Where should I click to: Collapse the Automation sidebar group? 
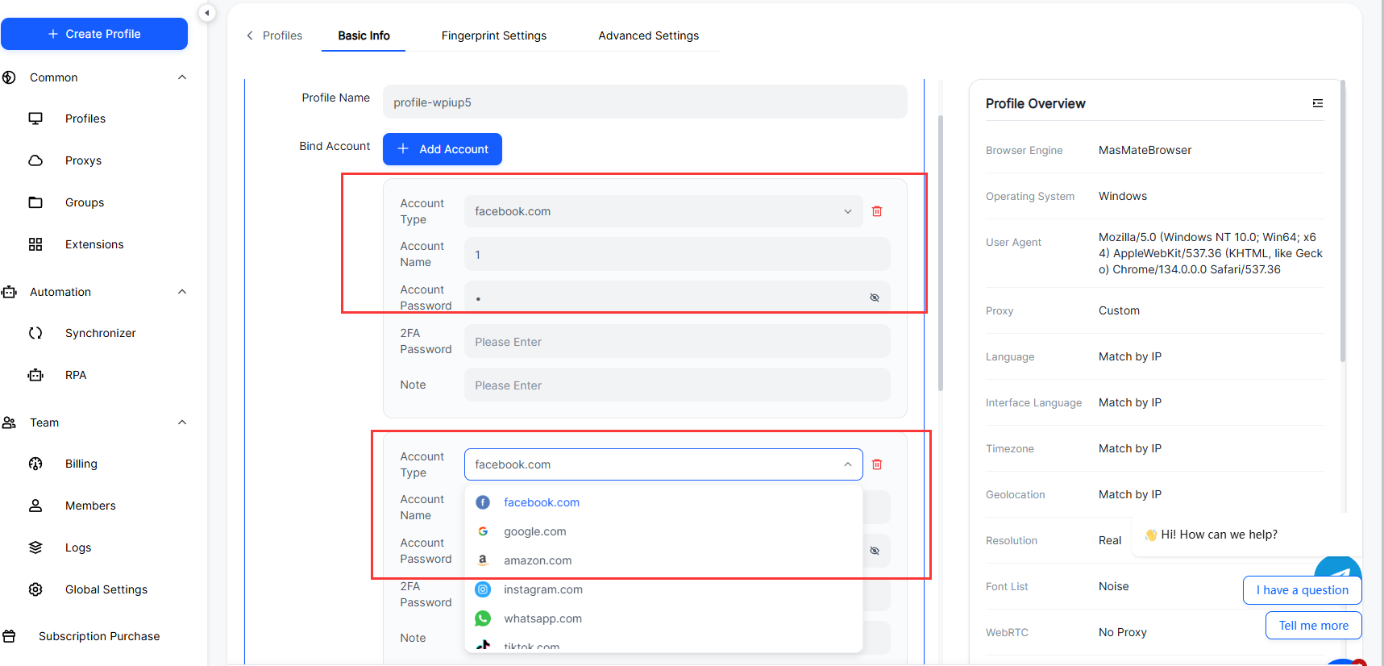click(182, 292)
